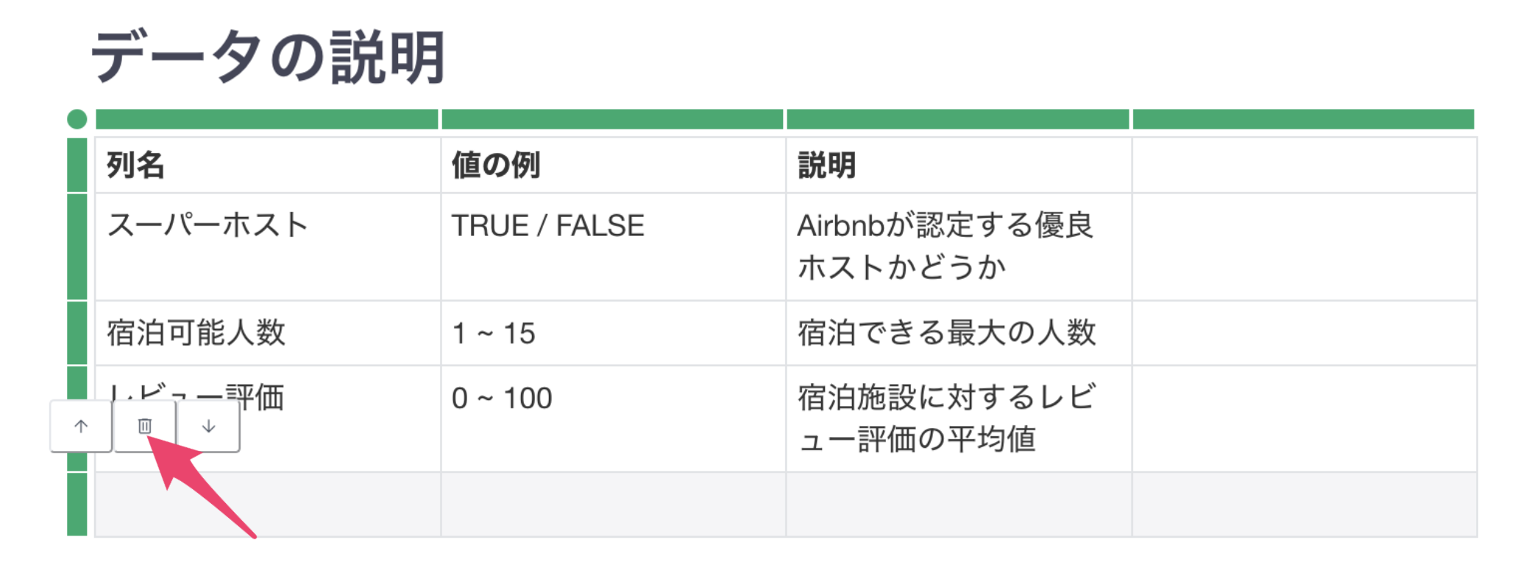Move row down with down arrow button

208,426
